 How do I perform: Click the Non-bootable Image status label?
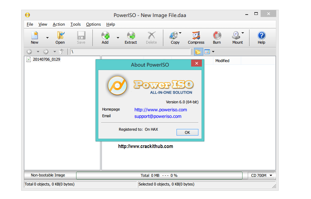[x=48, y=175]
